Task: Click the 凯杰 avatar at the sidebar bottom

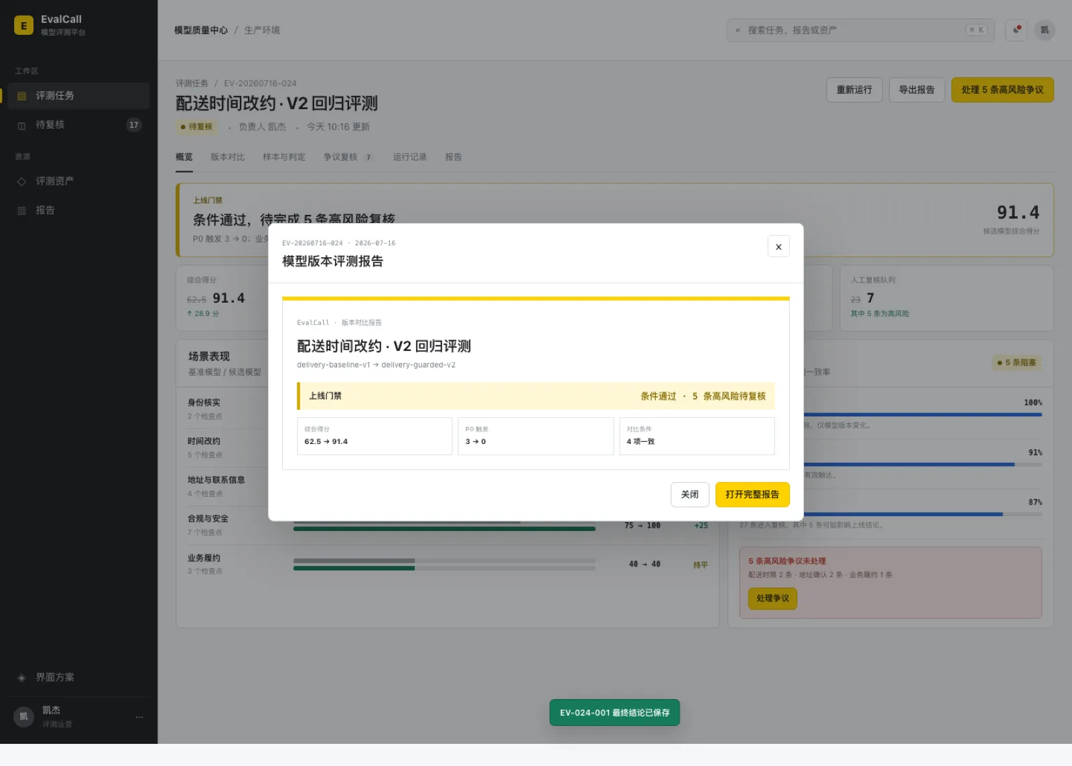Action: click(x=23, y=716)
